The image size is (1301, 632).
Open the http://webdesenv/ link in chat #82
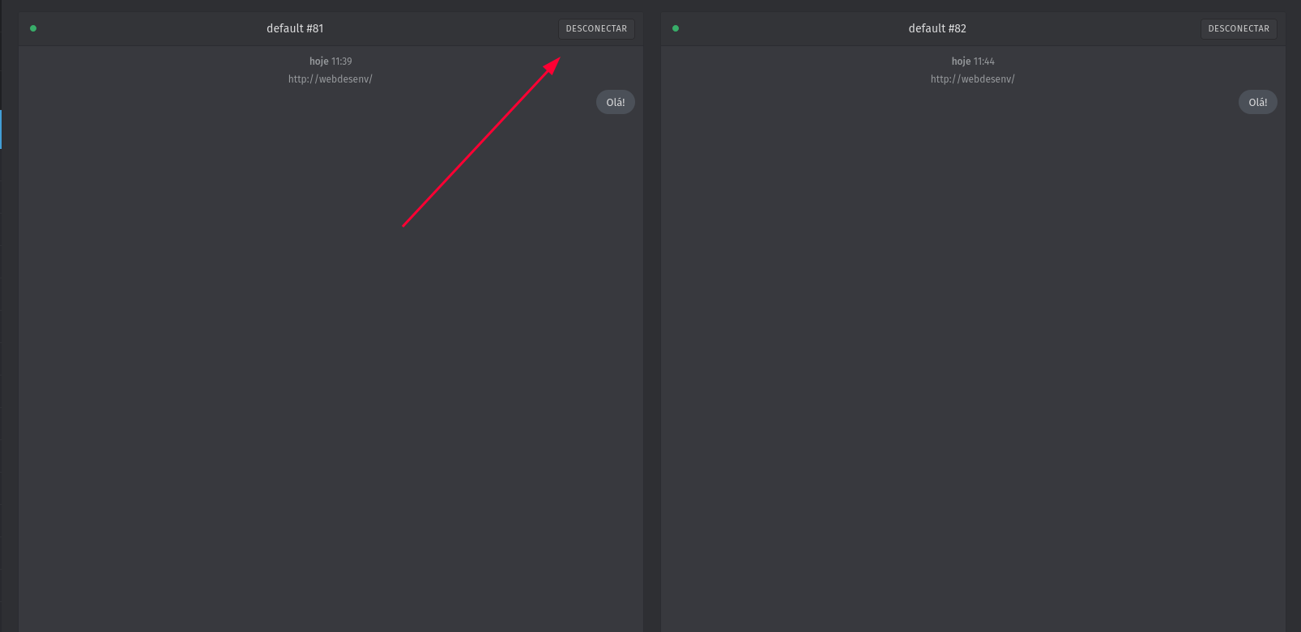972,79
